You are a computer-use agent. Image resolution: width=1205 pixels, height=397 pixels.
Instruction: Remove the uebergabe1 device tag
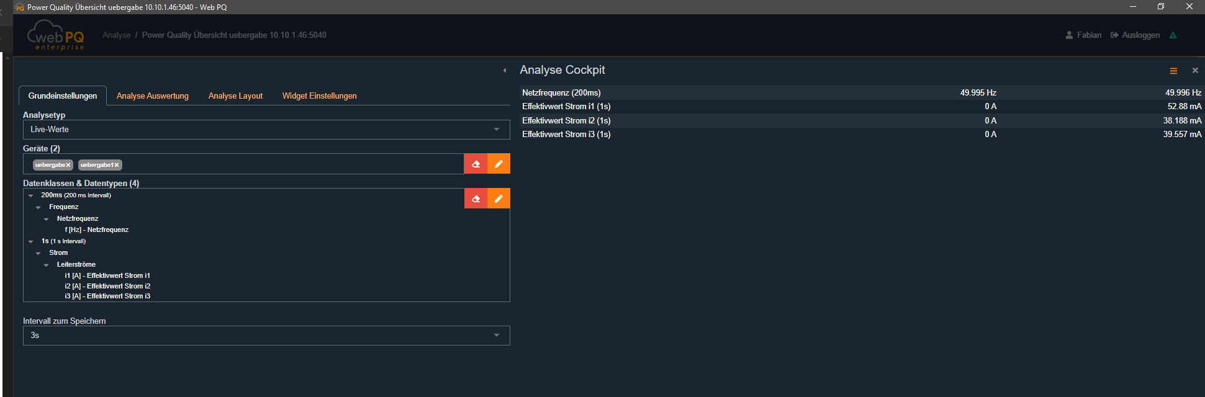116,165
